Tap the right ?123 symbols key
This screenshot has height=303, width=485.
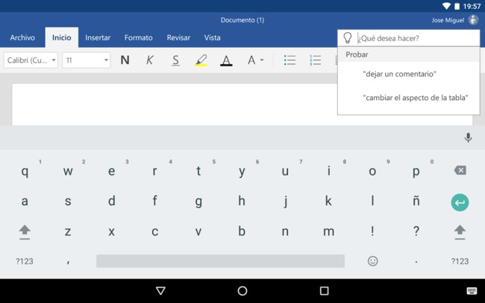tap(460, 261)
